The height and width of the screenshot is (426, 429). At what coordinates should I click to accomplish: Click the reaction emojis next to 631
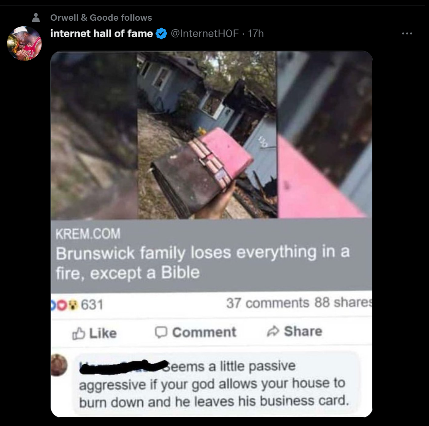[x=65, y=305]
